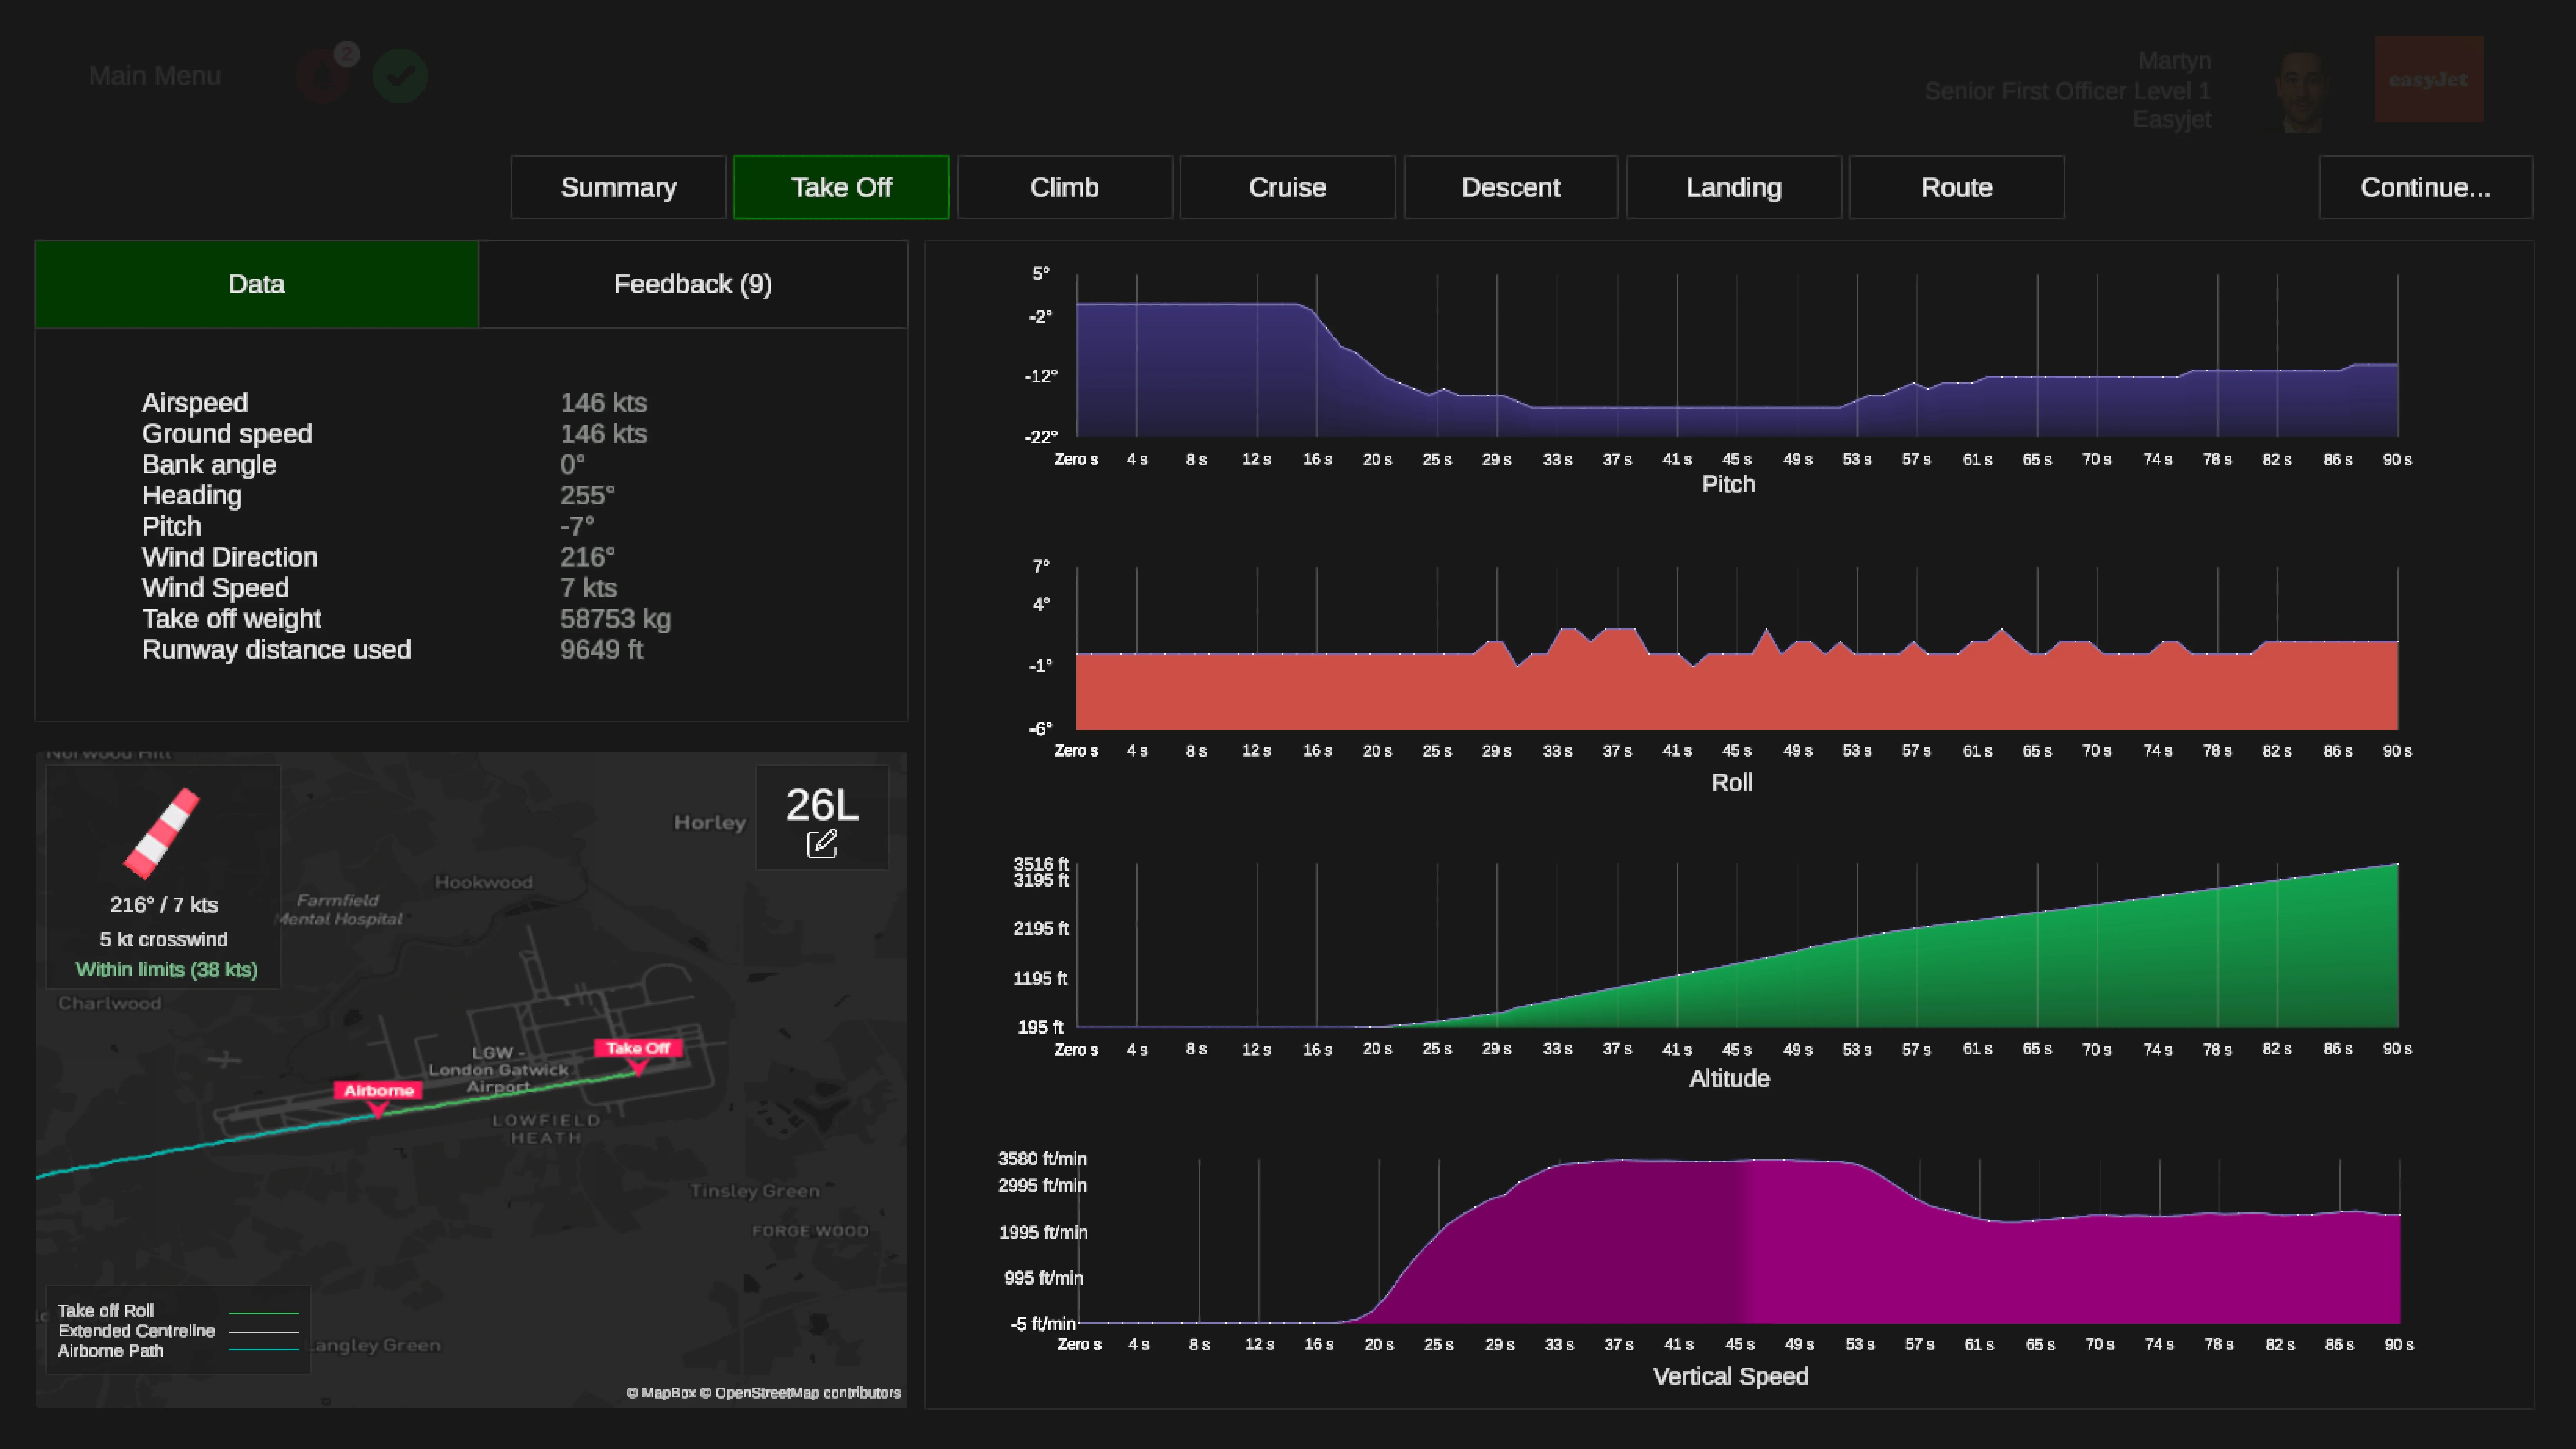Click the Continue... button
The width and height of the screenshot is (2576, 1449).
(2425, 187)
